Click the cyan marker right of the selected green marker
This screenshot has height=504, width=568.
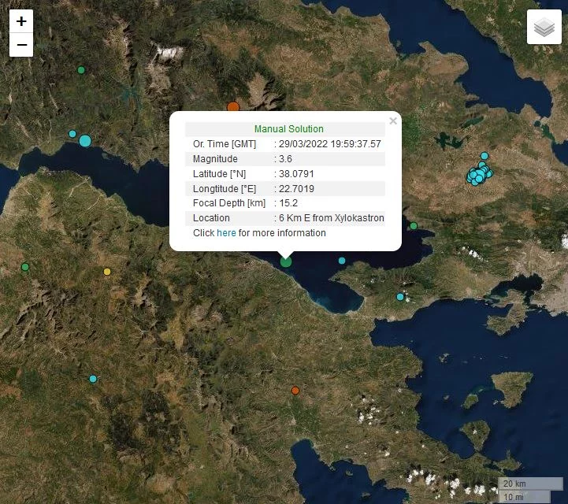tap(342, 261)
